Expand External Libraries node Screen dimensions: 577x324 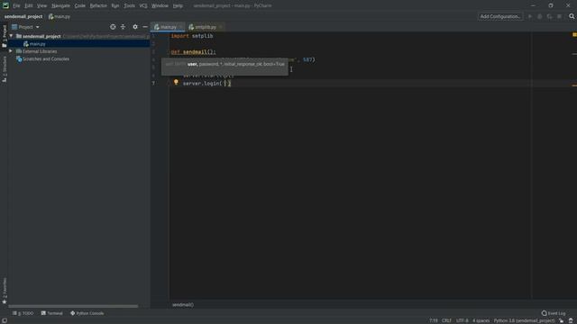point(11,51)
